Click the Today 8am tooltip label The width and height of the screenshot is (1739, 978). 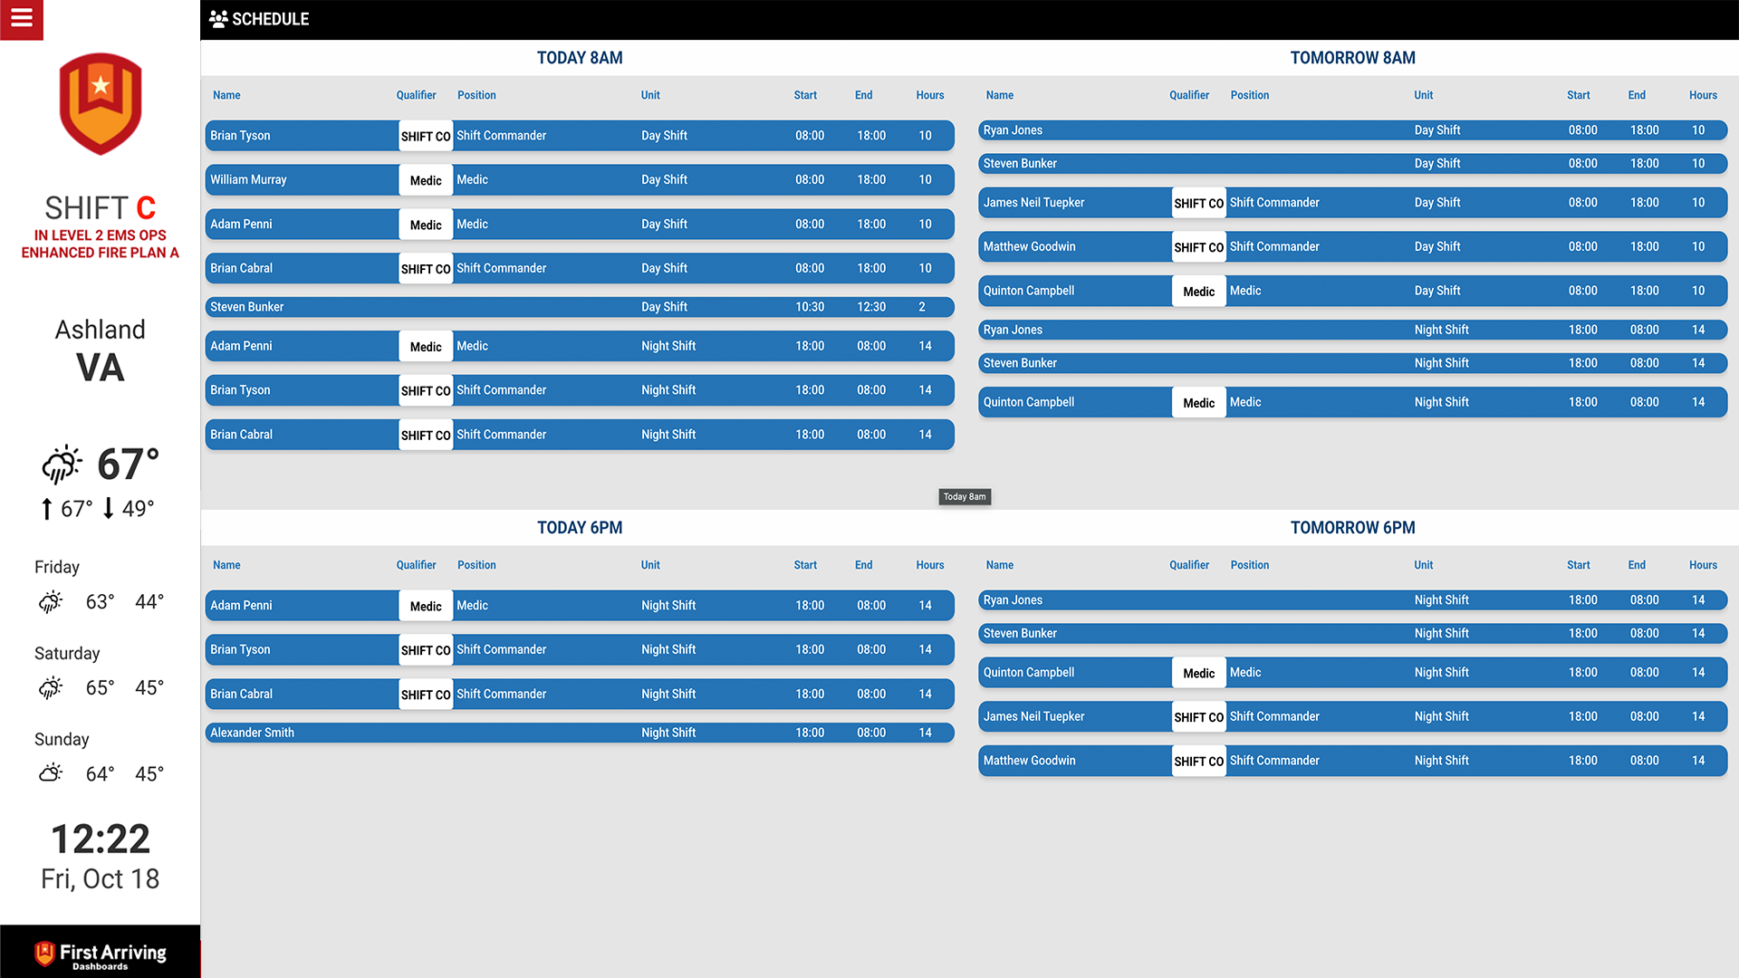pos(965,497)
